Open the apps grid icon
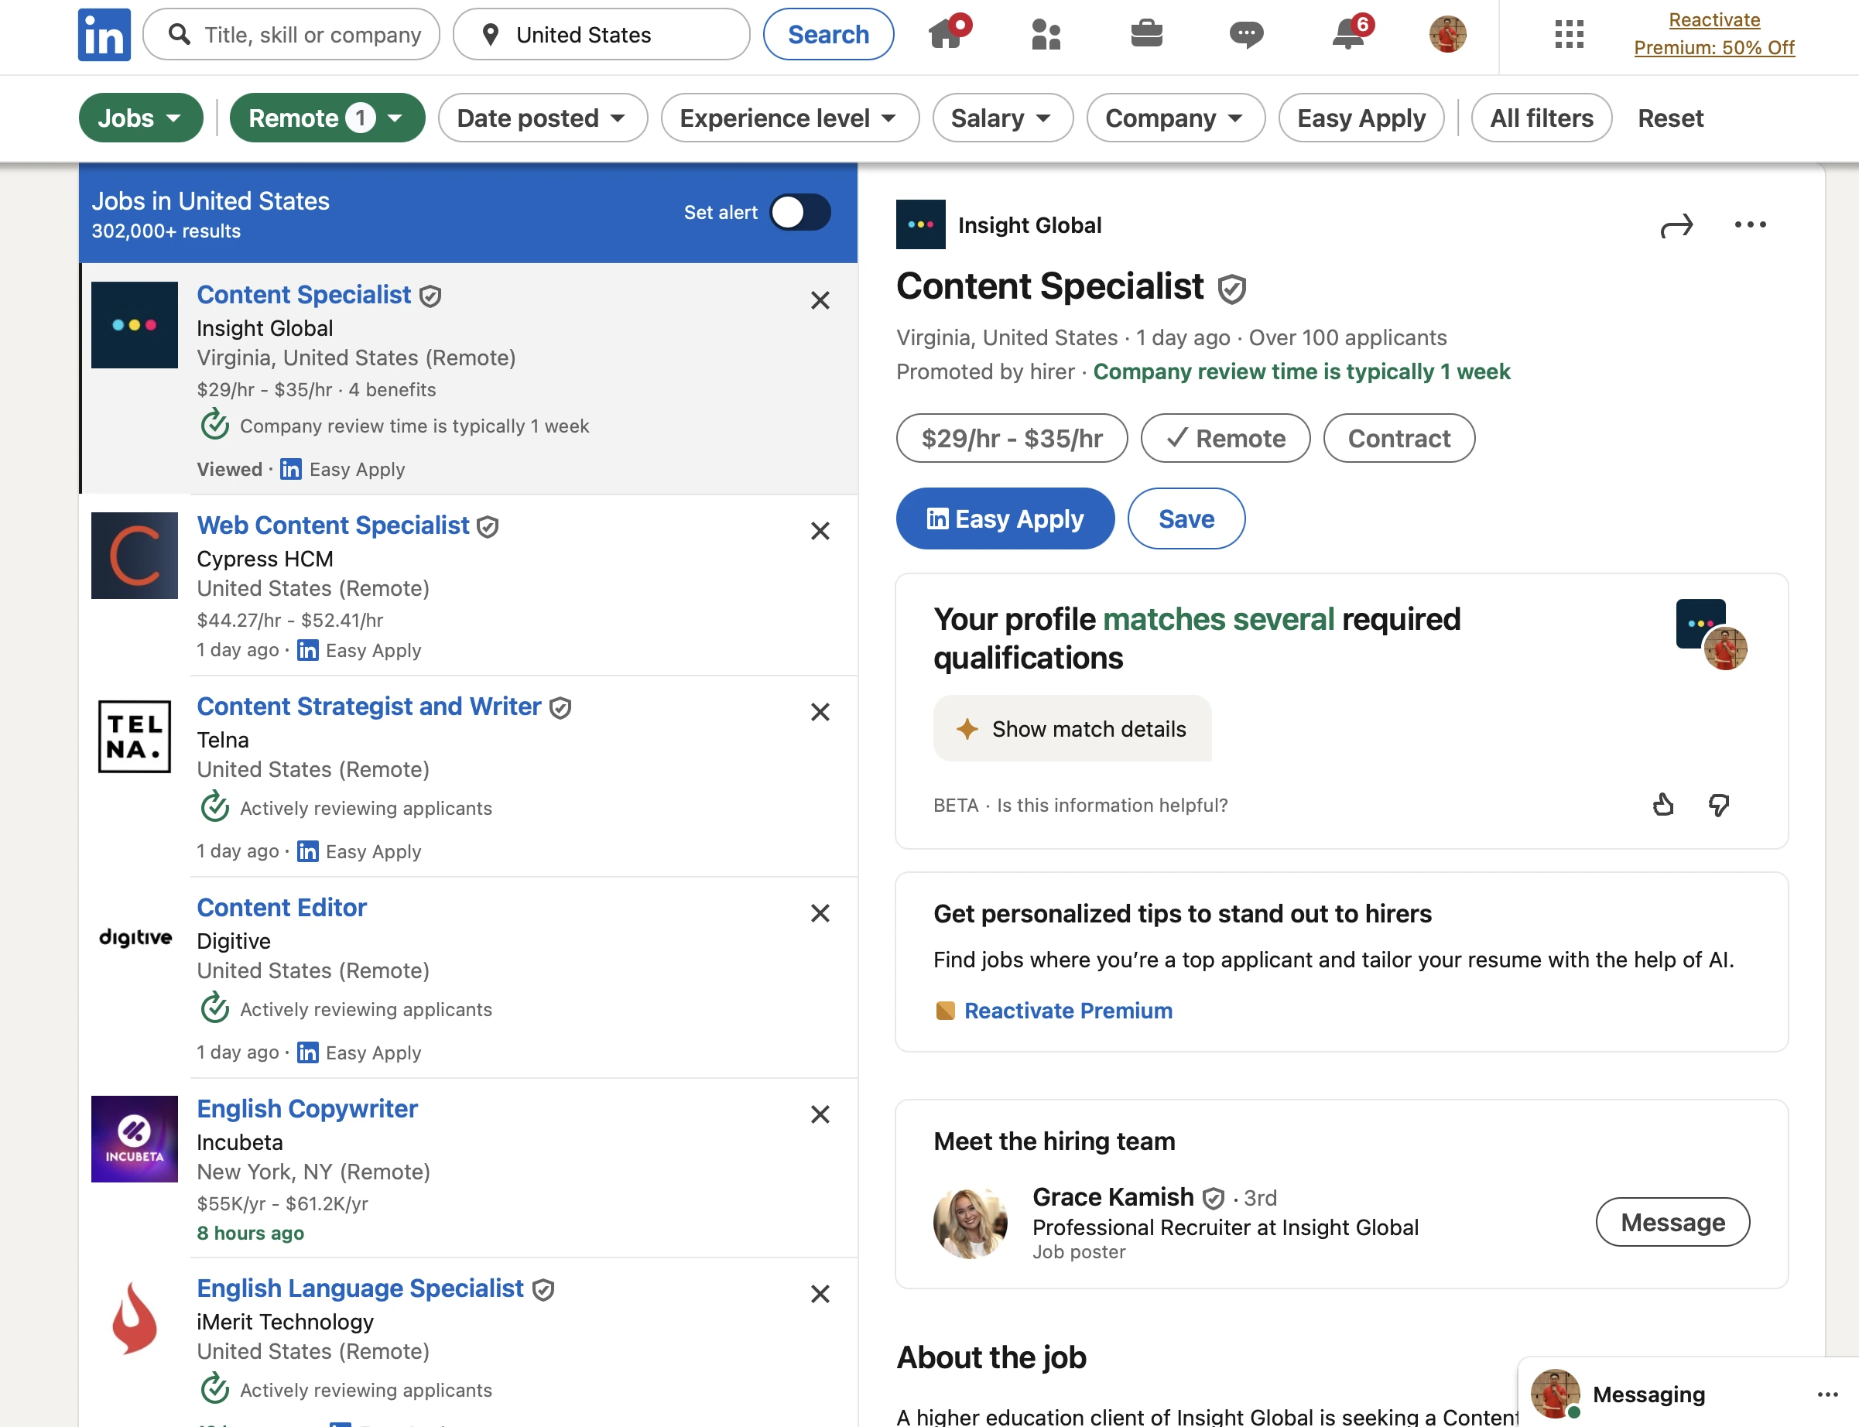Screen dimensions: 1859x1427 coord(1569,34)
